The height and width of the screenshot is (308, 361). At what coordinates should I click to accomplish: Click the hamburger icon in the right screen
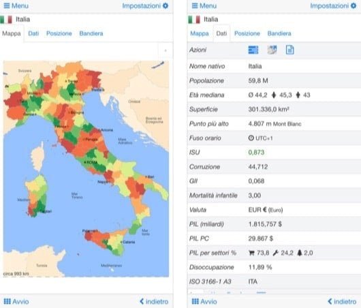coord(195,5)
